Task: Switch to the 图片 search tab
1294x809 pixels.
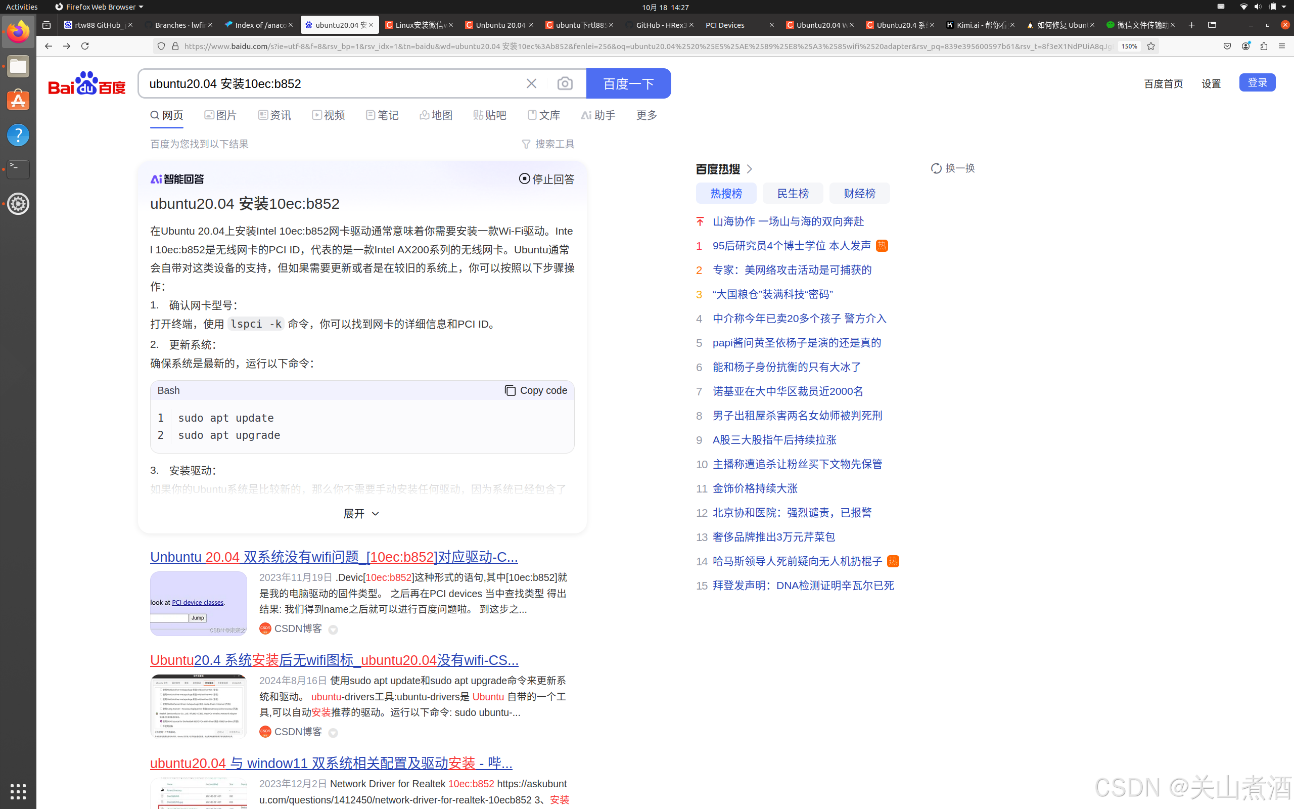Action: coord(220,115)
